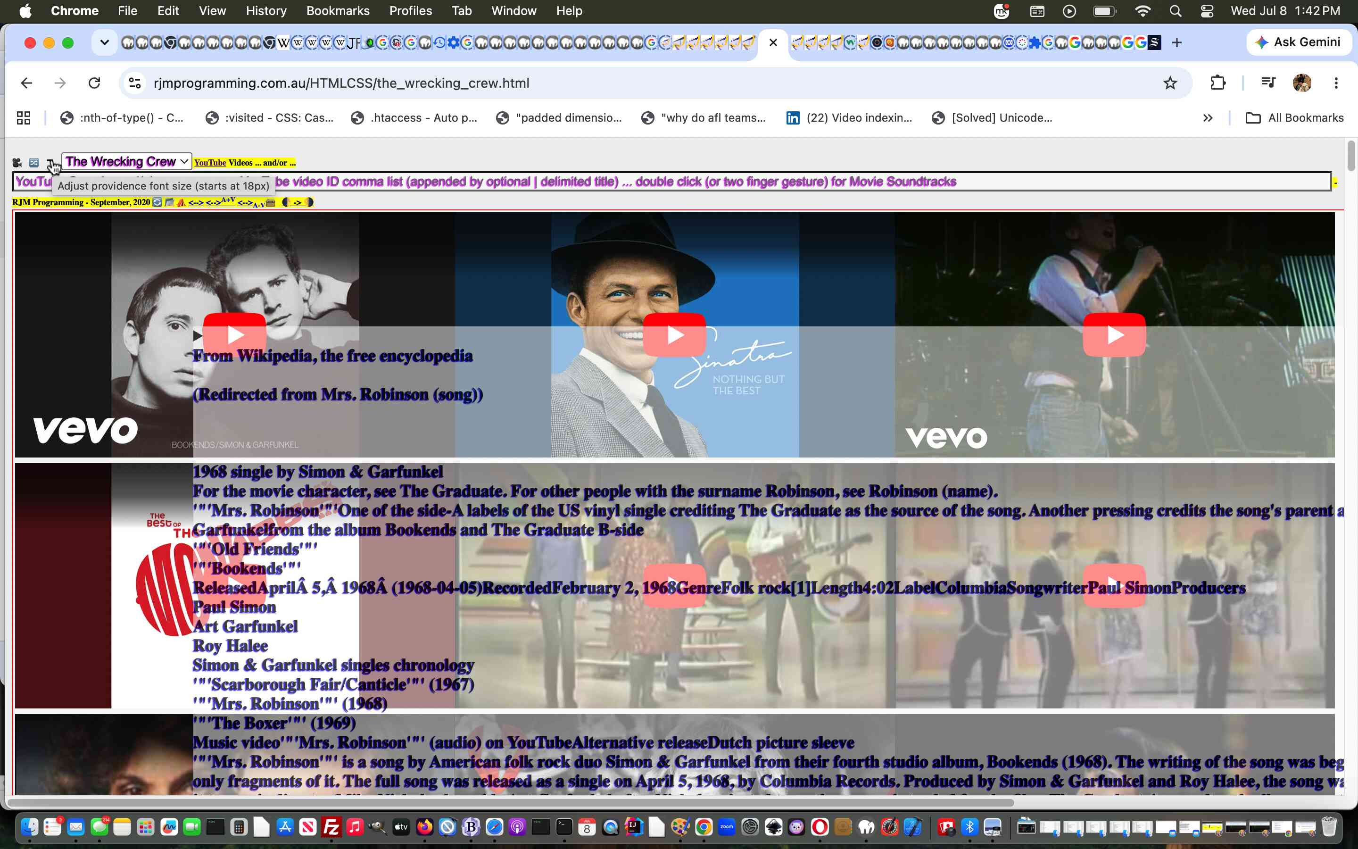The height and width of the screenshot is (849, 1358).
Task: Click Ask Gemini button
Action: [x=1299, y=42]
